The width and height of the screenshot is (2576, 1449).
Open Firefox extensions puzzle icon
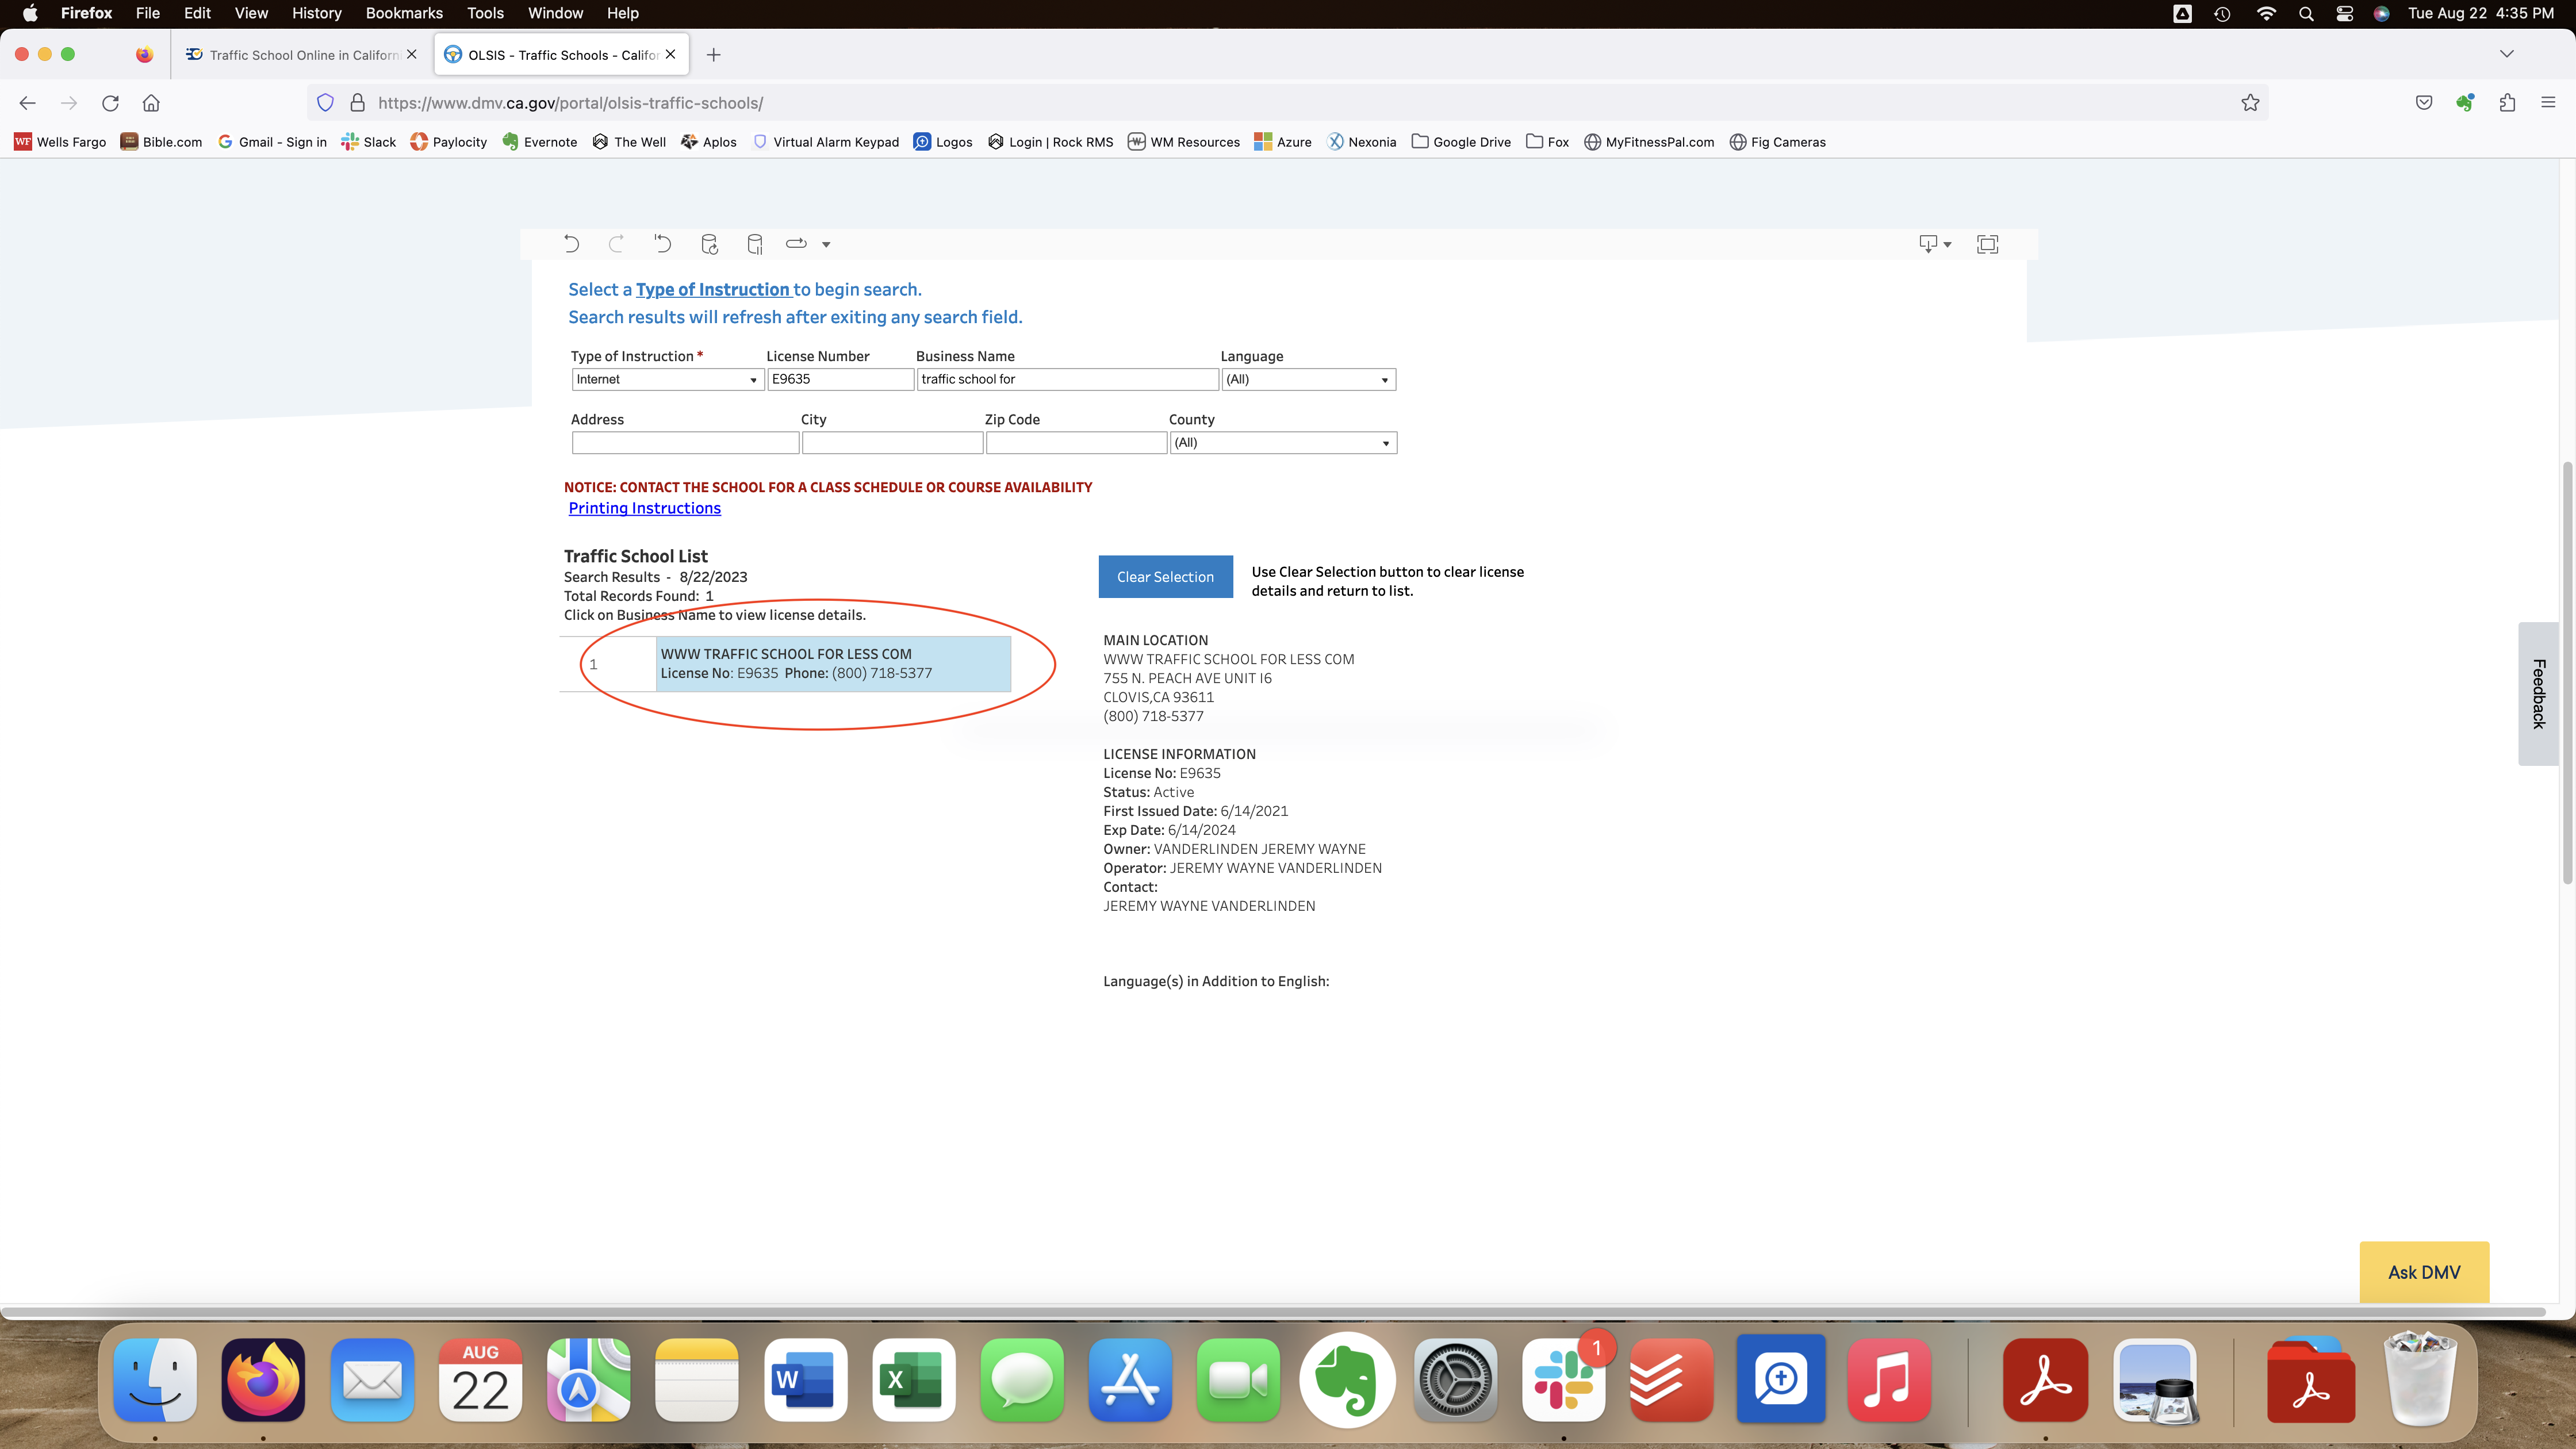[2507, 103]
